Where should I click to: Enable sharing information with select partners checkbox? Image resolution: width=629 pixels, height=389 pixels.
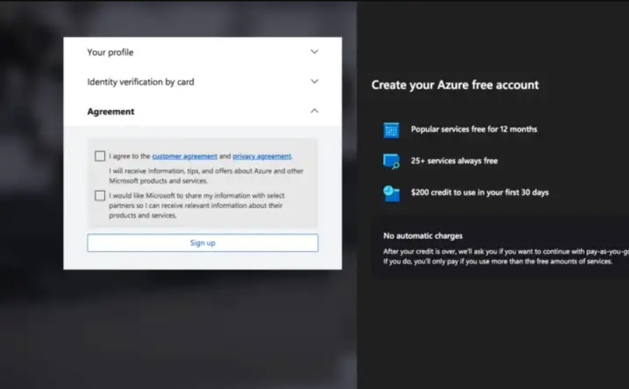pyautogui.click(x=100, y=196)
